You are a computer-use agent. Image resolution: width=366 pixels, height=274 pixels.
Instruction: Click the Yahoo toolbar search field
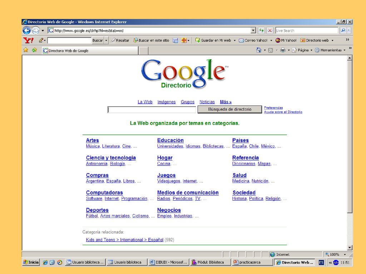tap(69, 40)
